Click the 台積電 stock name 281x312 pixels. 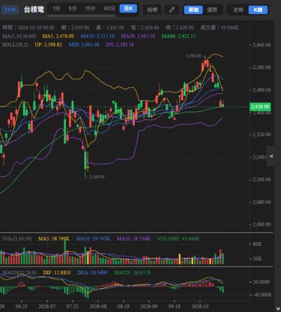pos(34,9)
